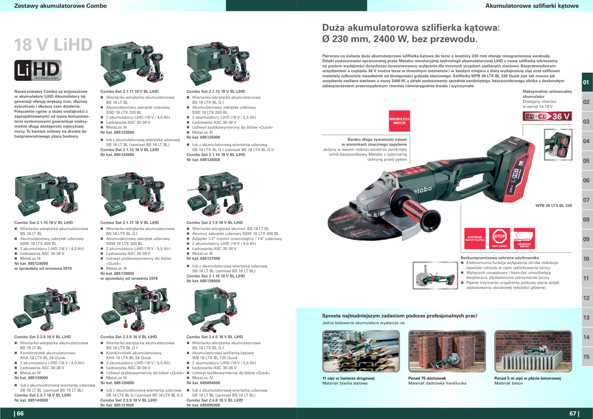This screenshot has height=419, width=593.
Task: Click the red Brushless Motor badge
Action: [399, 121]
